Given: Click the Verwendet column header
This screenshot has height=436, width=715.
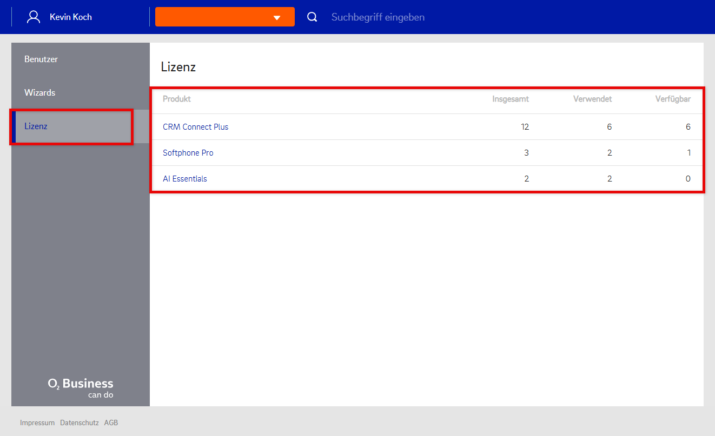Looking at the screenshot, I should point(592,99).
